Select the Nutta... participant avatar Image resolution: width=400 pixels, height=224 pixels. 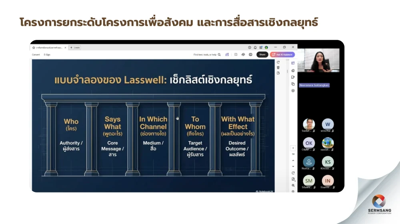coord(309,162)
